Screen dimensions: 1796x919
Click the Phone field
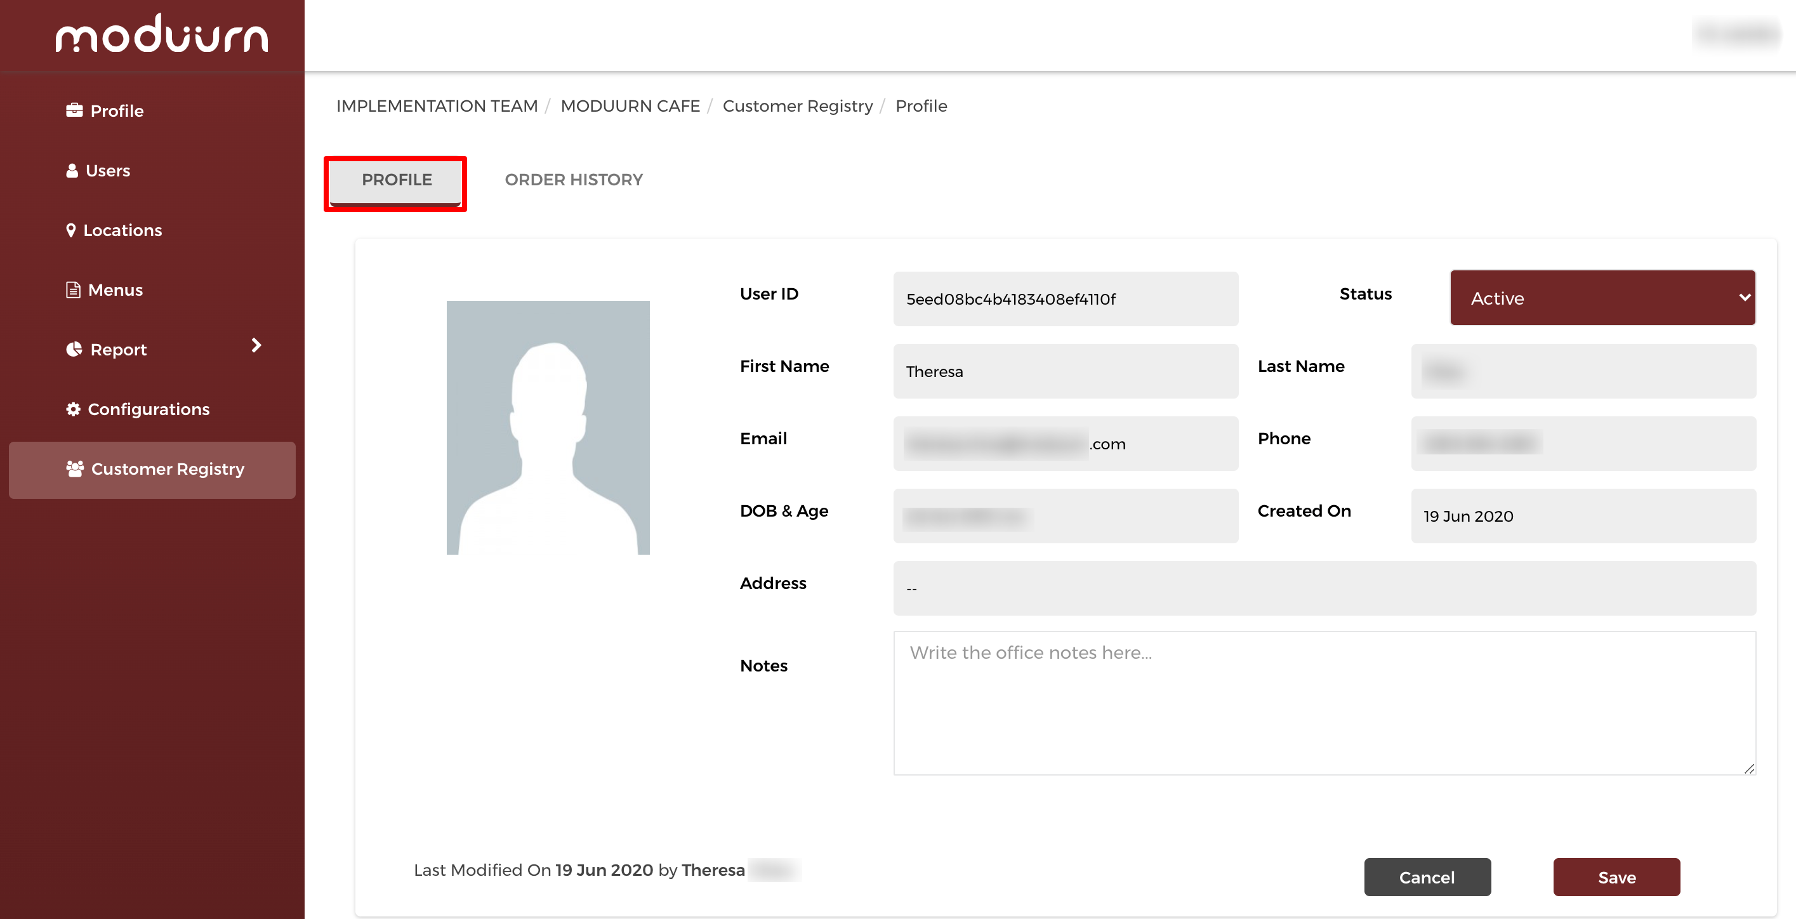1583,444
